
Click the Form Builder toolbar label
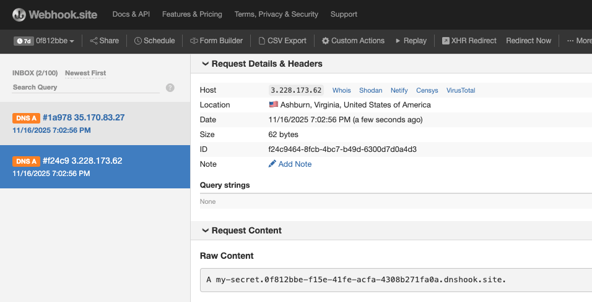click(x=221, y=41)
